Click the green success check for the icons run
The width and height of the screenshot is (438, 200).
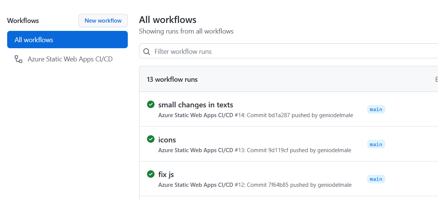tap(151, 139)
